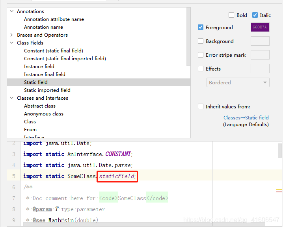283x227 pixels.
Task: Click the tree list vertical scrollbar
Action: pos(188,37)
